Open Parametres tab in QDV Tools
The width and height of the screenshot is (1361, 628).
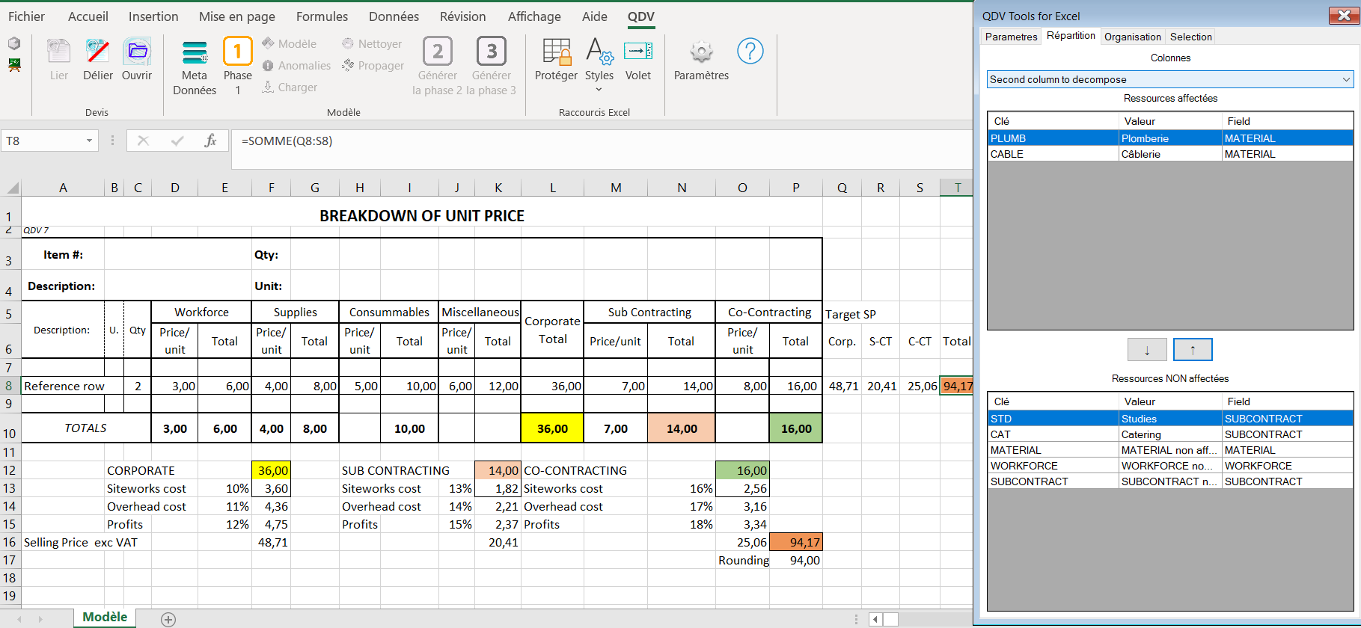pos(1011,37)
